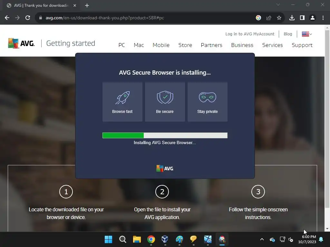Open Windows taskbar search
The image size is (330, 247).
(x=122, y=239)
